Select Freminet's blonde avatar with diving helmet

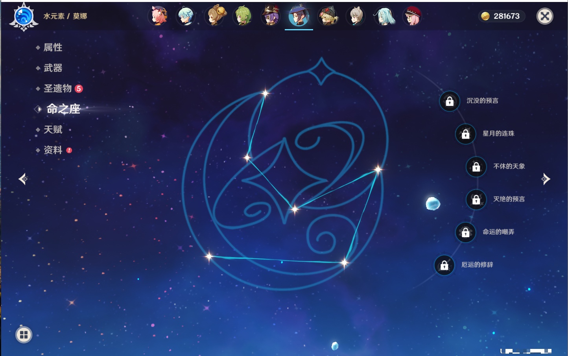point(328,16)
